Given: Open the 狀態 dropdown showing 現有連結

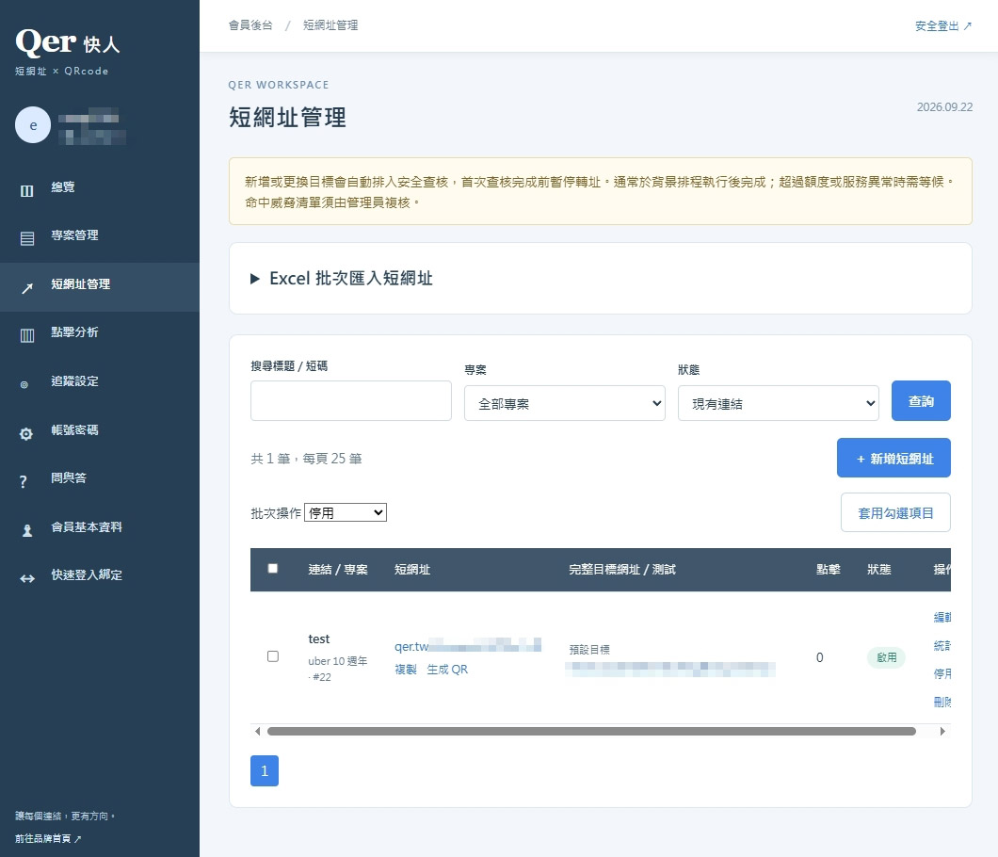Looking at the screenshot, I should pyautogui.click(x=779, y=403).
